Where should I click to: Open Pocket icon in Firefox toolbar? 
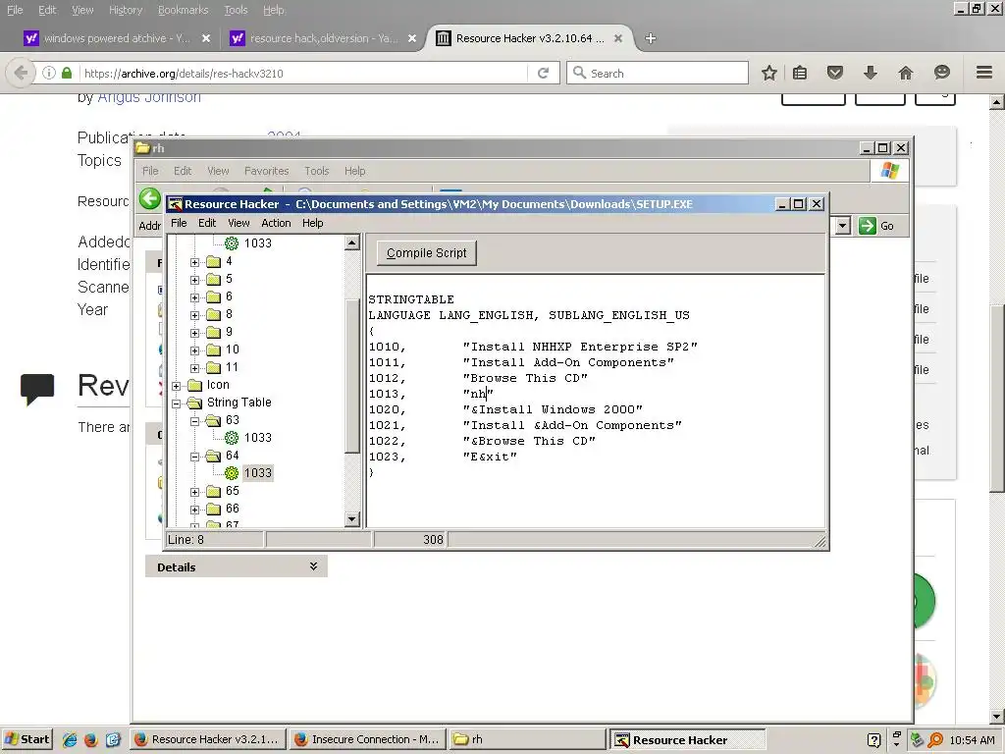pos(834,73)
